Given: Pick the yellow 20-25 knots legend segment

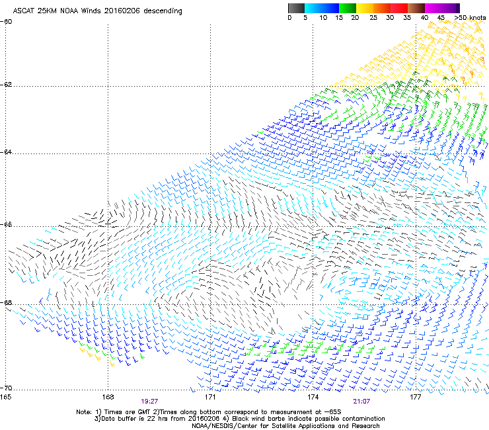Looking at the screenshot, I should (x=365, y=8).
